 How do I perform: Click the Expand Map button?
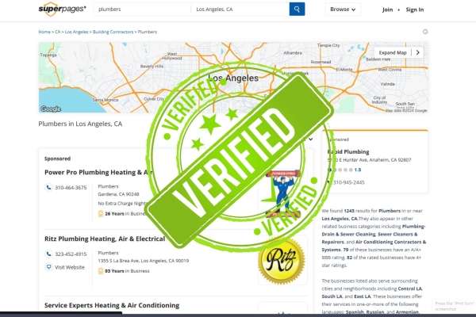pyautogui.click(x=393, y=52)
